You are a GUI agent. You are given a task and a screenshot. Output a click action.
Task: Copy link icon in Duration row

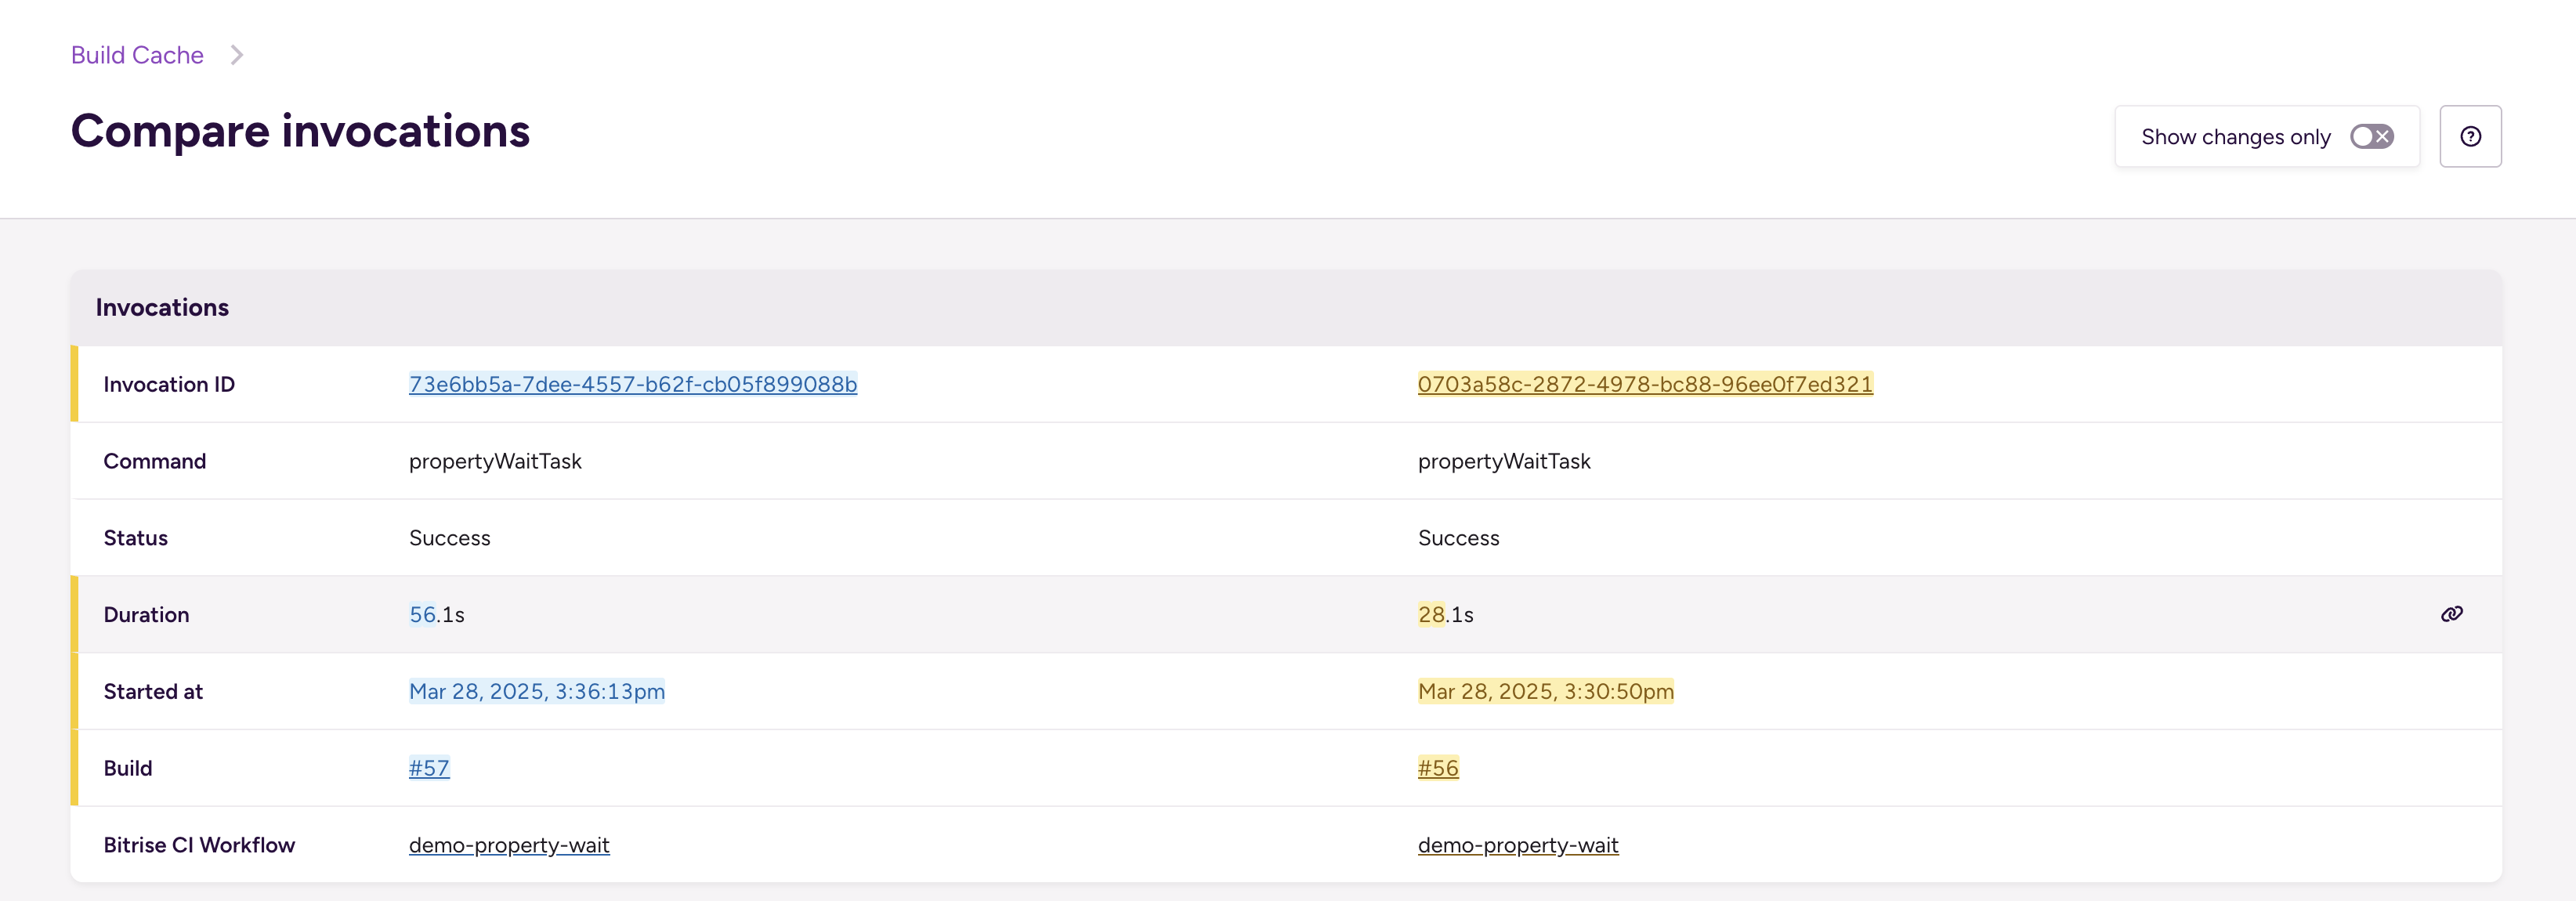pyautogui.click(x=2451, y=614)
